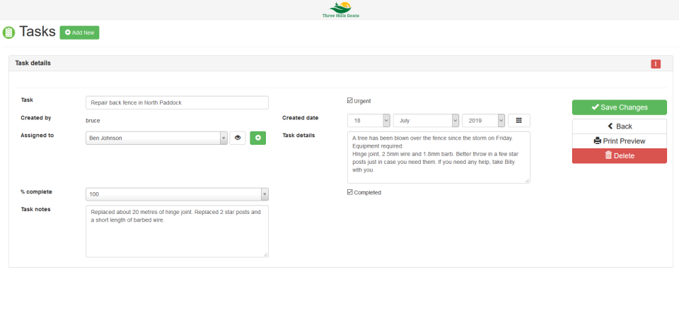This screenshot has width=679, height=315.
Task: Click the Add New task button
Action: click(80, 32)
